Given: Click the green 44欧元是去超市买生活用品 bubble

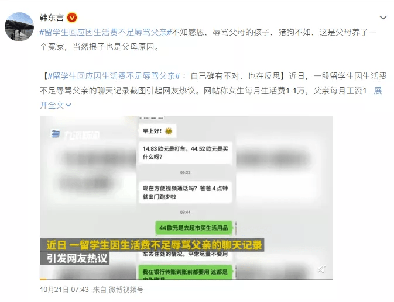Looking at the screenshot, I should [x=193, y=228].
